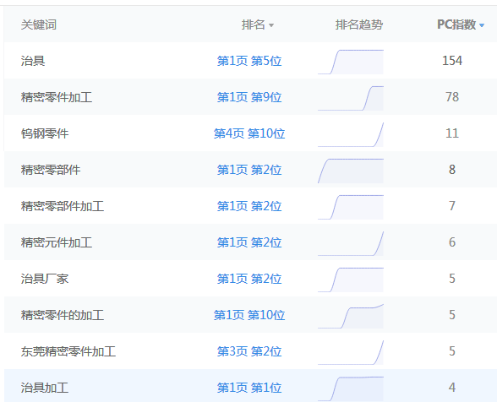Open 精密零件的加工 ranking link 第1页 第10位
The height and width of the screenshot is (402, 497).
click(x=249, y=315)
